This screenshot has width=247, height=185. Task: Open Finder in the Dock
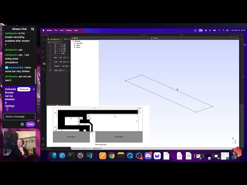[53, 156]
